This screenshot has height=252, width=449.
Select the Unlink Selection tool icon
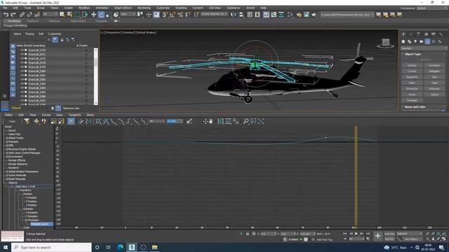(29, 14)
